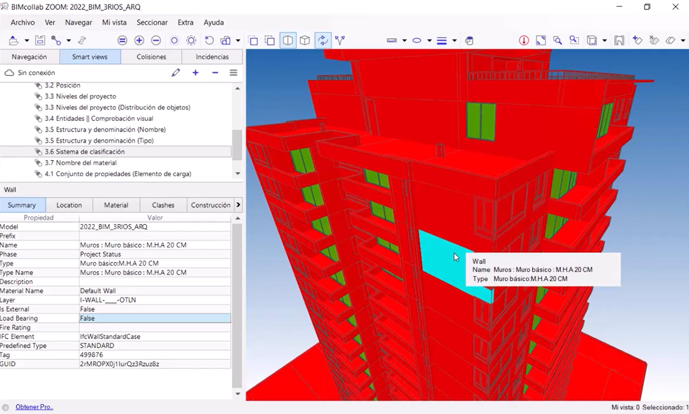
Task: Click the ruler measure tool icon
Action: pos(392,40)
